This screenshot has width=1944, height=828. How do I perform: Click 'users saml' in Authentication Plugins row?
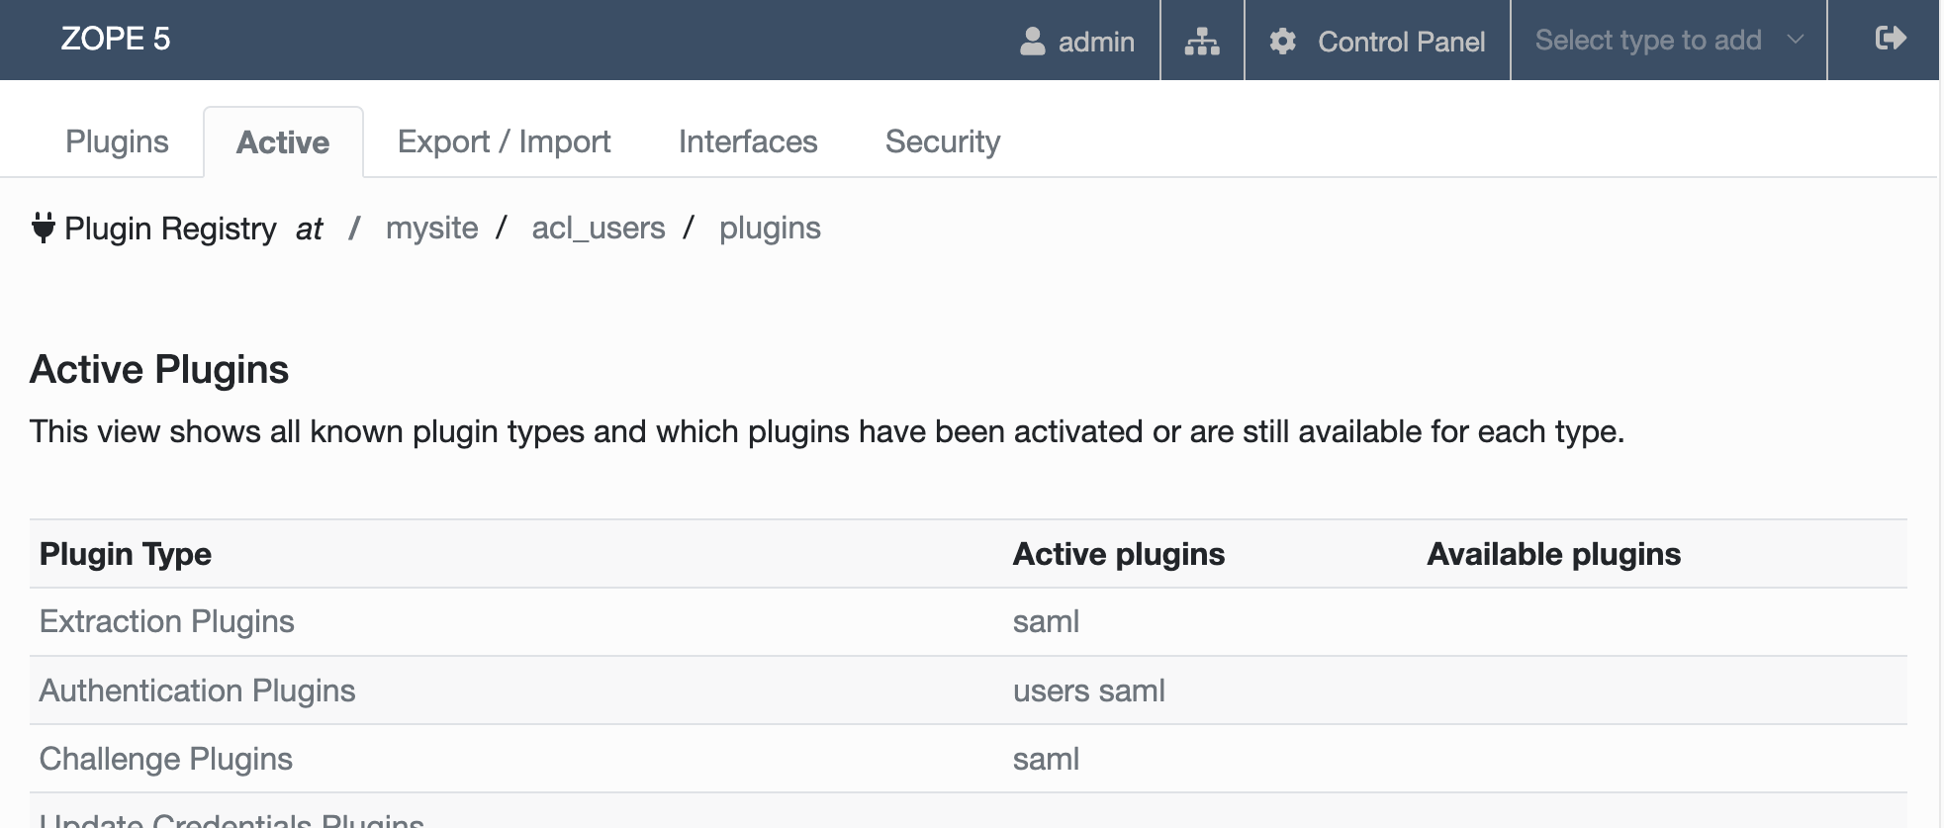pos(1089,690)
